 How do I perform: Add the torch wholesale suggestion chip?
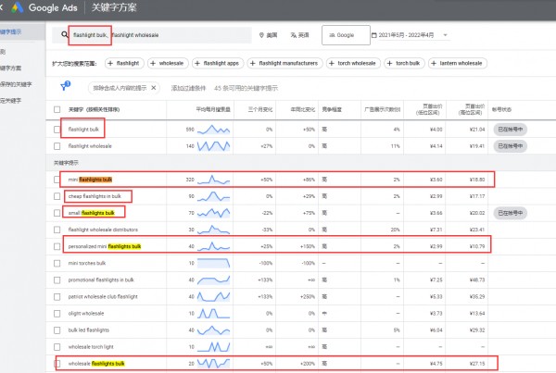[x=353, y=63]
